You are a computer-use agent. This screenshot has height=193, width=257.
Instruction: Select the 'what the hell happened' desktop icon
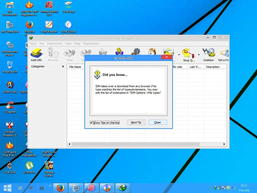click(x=29, y=9)
